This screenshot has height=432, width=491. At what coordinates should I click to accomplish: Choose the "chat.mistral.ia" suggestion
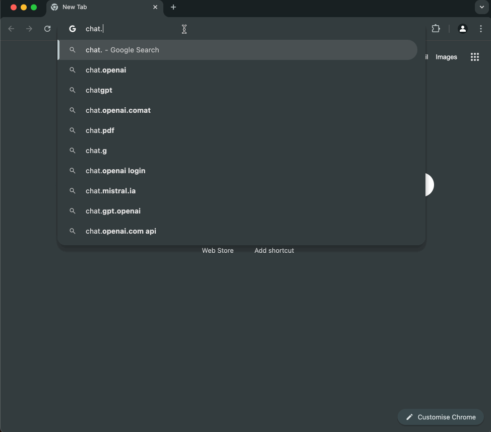[110, 191]
